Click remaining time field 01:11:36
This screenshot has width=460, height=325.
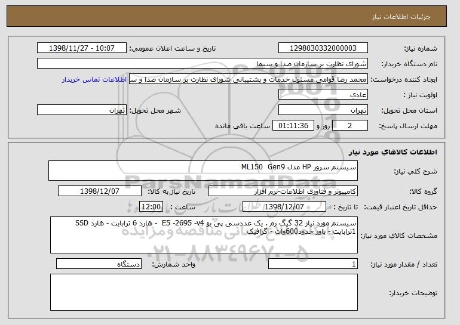pos(293,126)
